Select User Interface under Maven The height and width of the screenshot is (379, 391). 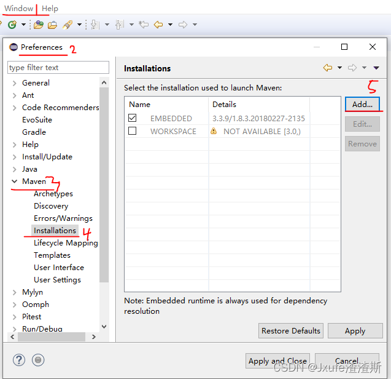[x=59, y=268]
